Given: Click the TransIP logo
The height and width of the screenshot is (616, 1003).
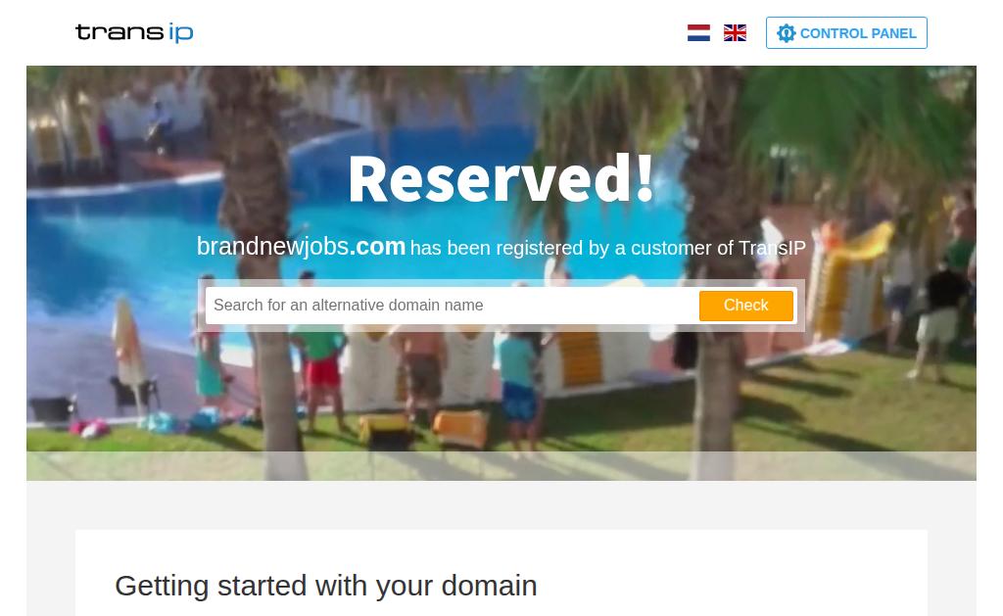Looking at the screenshot, I should tap(134, 32).
